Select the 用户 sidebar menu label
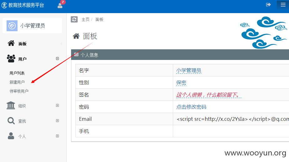This screenshot has height=162, width=289. pyautogui.click(x=22, y=59)
